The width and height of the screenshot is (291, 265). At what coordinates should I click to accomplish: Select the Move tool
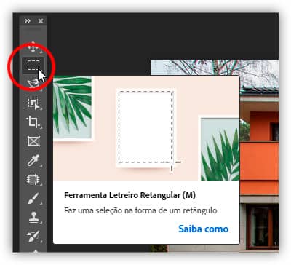point(33,47)
